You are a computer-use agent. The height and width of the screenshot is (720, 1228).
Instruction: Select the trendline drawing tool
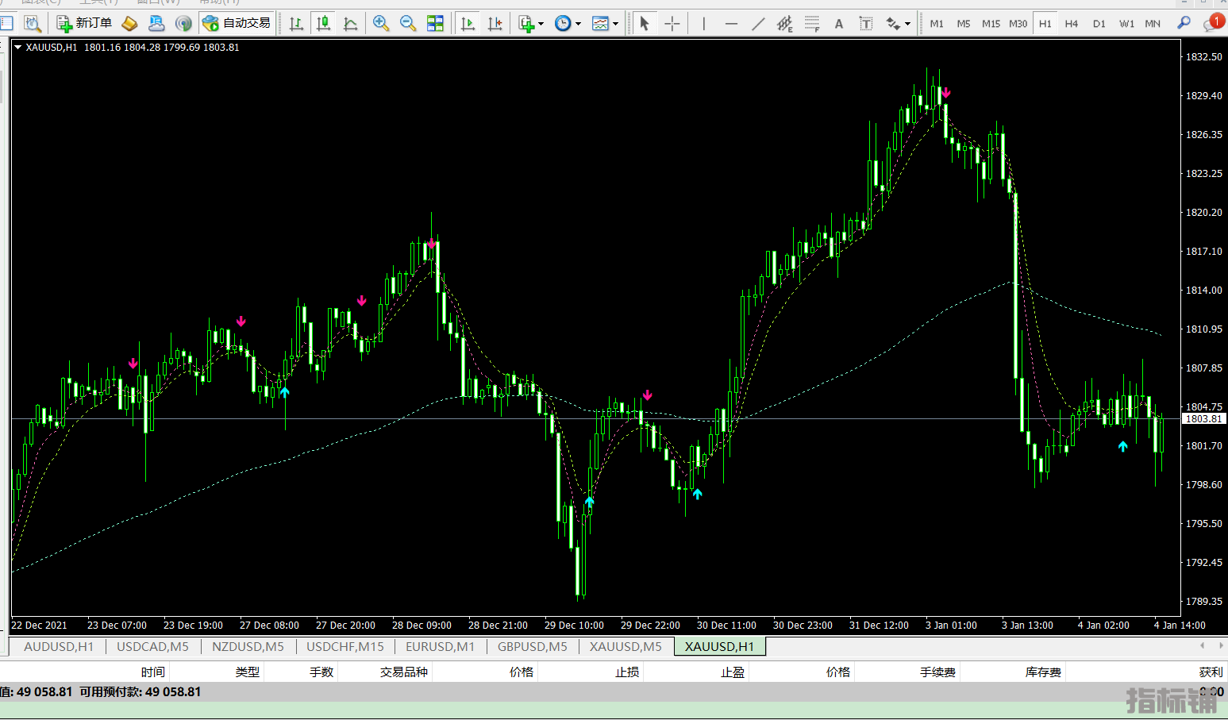[758, 23]
